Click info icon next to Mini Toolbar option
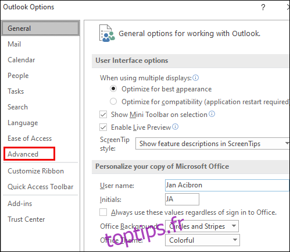Viewport: 290px width, 252px height. pyautogui.click(x=212, y=114)
